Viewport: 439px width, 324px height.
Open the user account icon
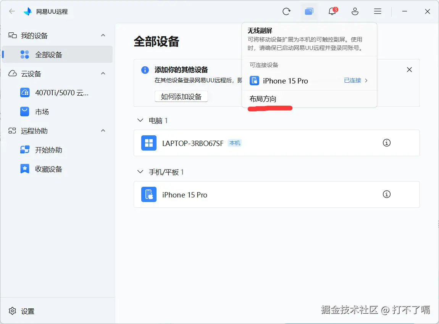pyautogui.click(x=355, y=11)
